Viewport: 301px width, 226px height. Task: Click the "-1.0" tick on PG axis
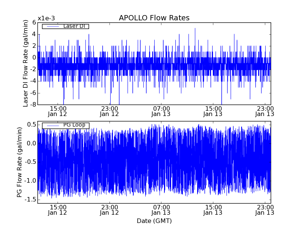click(x=30, y=181)
